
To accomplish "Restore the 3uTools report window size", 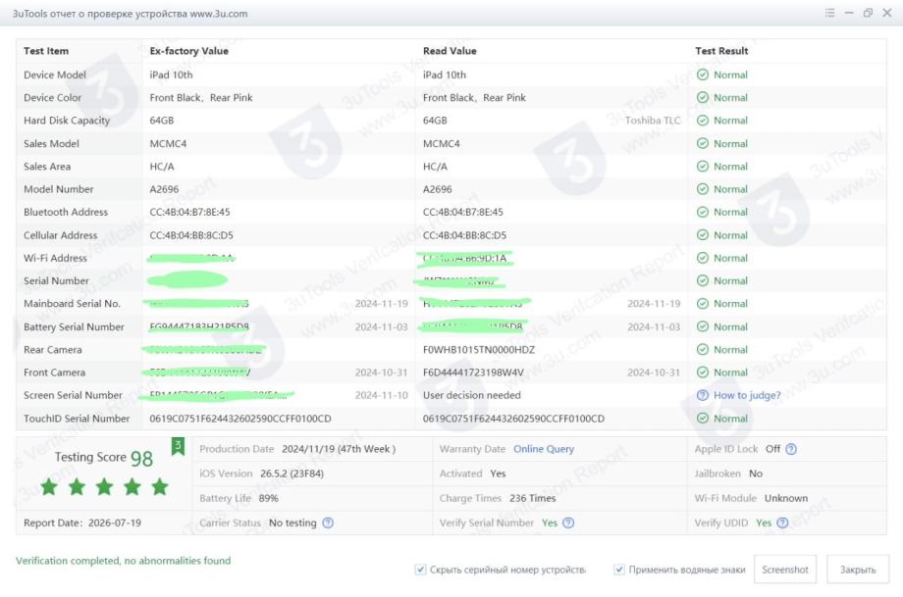I will click(x=868, y=13).
